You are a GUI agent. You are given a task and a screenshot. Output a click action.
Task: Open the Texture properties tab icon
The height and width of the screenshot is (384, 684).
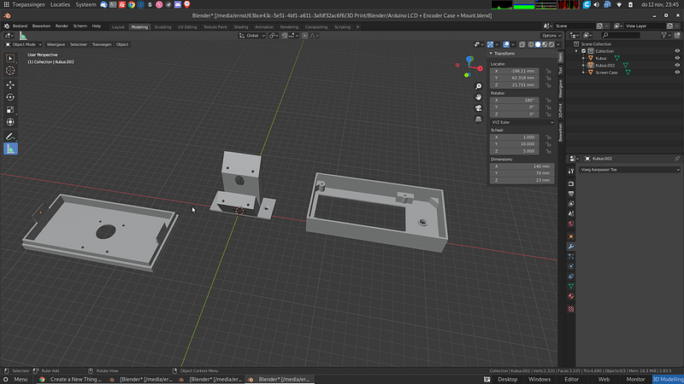click(x=571, y=309)
